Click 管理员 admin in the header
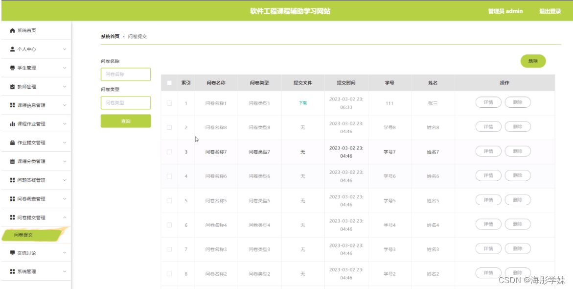This screenshot has height=289, width=573. pyautogui.click(x=505, y=11)
